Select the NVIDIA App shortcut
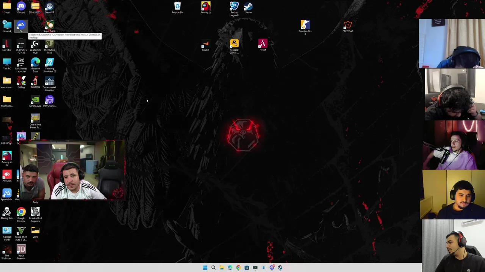This screenshot has width=485, height=272. click(x=35, y=101)
